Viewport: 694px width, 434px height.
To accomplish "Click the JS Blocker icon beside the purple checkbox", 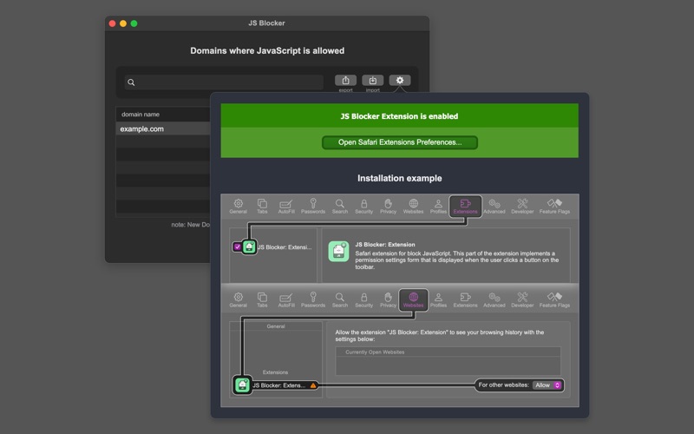I will [x=249, y=247].
